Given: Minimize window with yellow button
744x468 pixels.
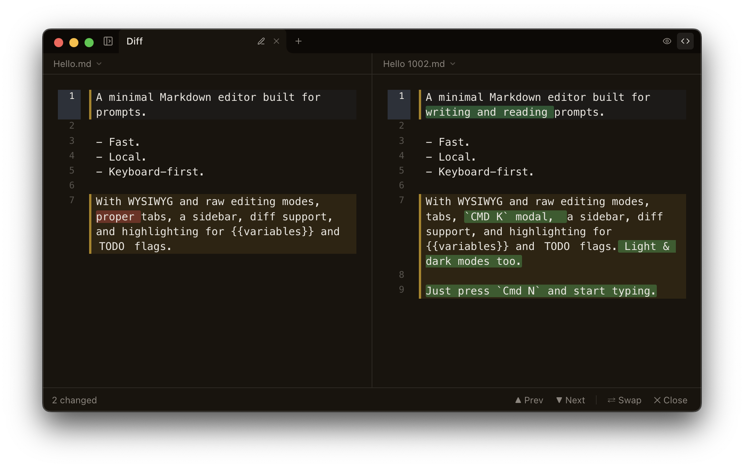Looking at the screenshot, I should [74, 42].
